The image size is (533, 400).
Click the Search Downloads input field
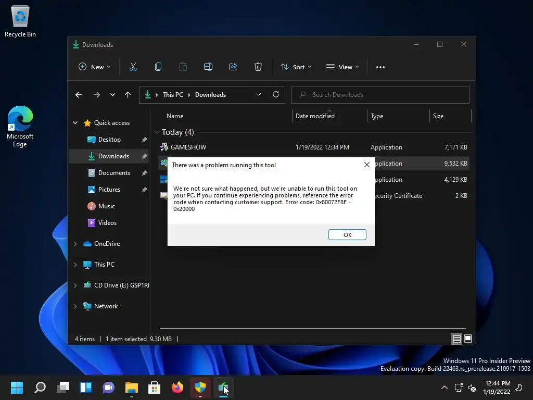point(380,95)
